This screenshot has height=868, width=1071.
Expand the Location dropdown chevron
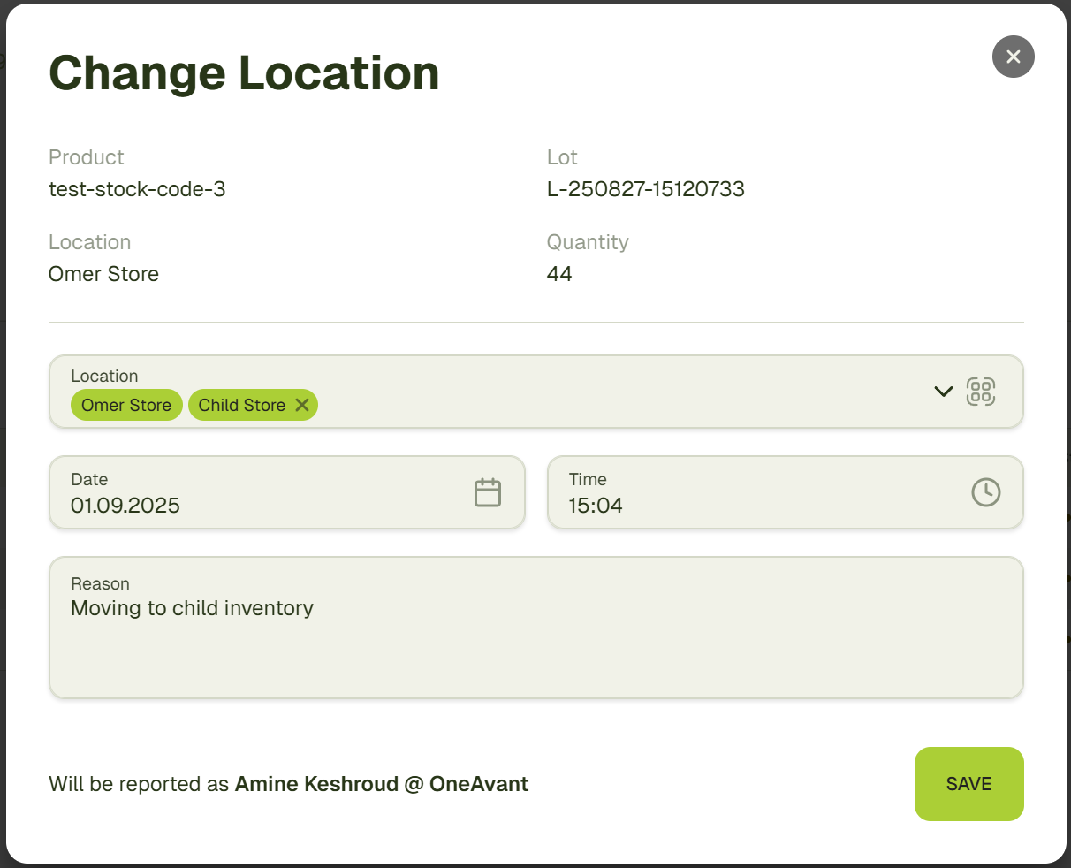point(943,392)
